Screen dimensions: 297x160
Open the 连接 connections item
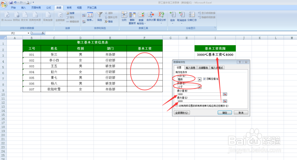coord(70,13)
